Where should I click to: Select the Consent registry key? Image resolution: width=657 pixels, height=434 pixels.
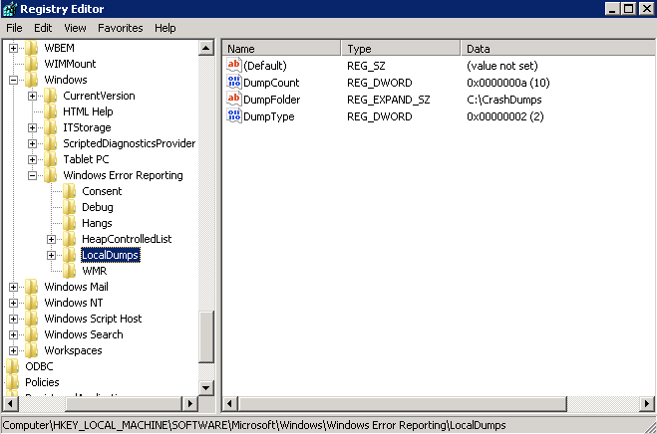click(x=102, y=191)
